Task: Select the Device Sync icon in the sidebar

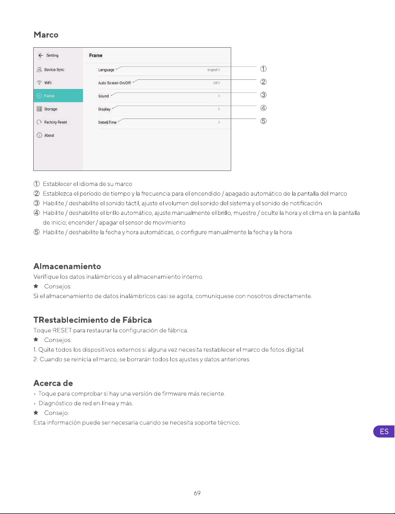Action: [x=39, y=70]
